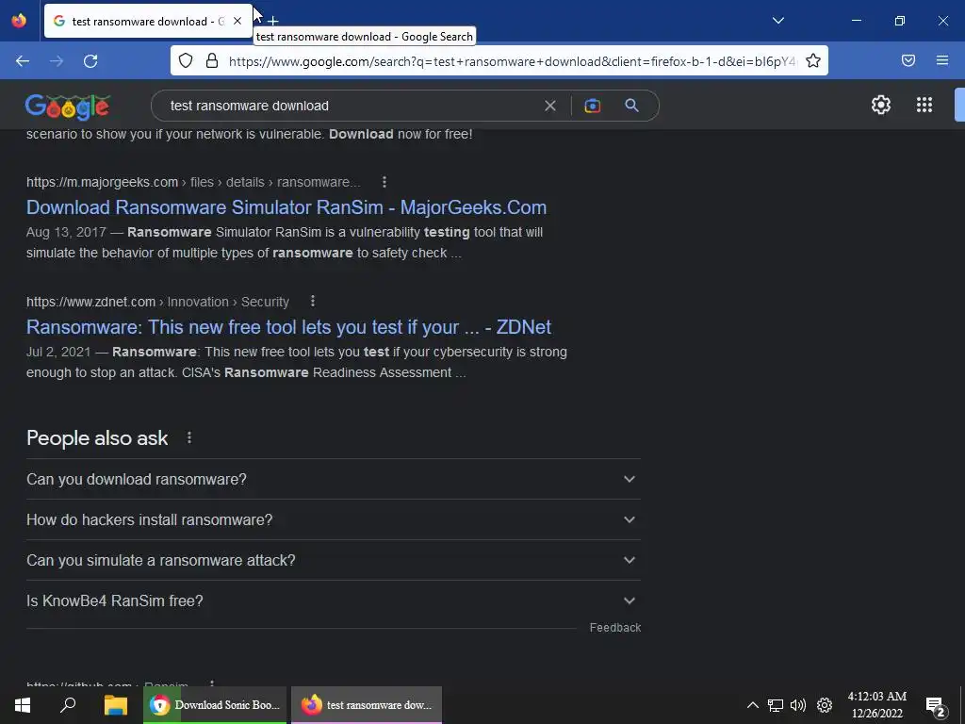This screenshot has width=965, height=724.
Task: Click the site padlock security icon
Action: (x=212, y=60)
